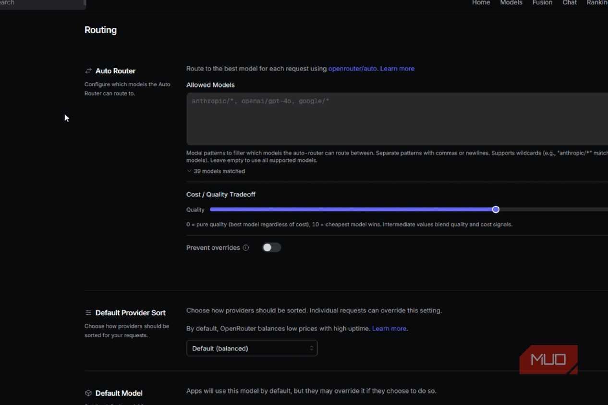Click "Choose how providers should be sorted for your requests" sidebar description
Image resolution: width=608 pixels, height=405 pixels.
[127, 331]
